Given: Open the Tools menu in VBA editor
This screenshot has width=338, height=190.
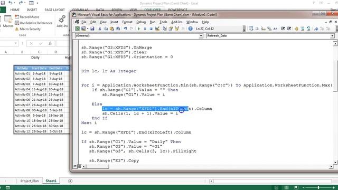Looking at the screenshot, I should click(x=163, y=22).
